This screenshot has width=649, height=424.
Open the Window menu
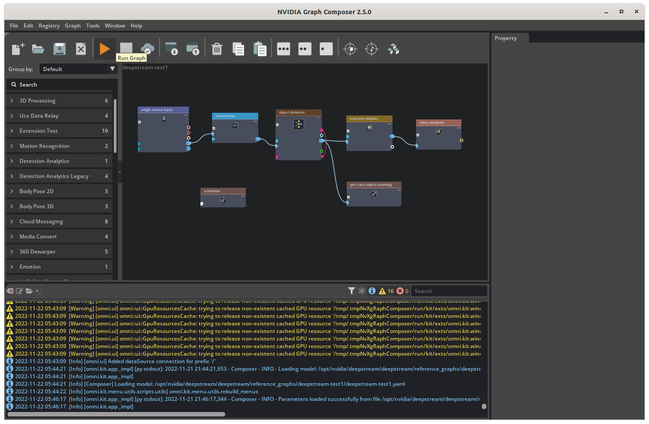(x=115, y=26)
